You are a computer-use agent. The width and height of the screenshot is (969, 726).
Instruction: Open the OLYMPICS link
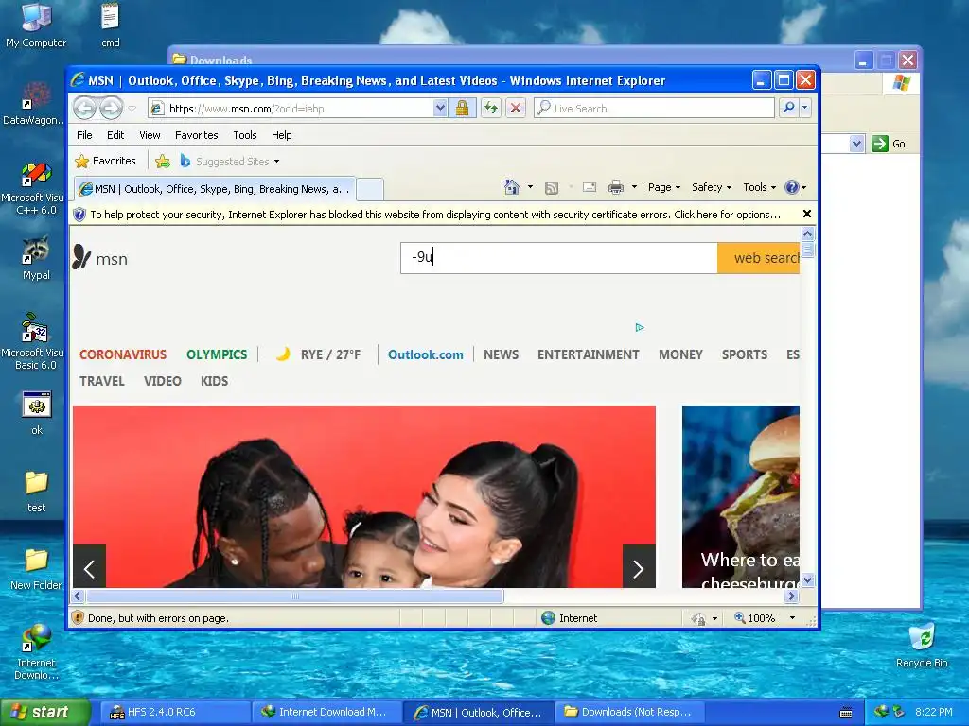coord(217,355)
